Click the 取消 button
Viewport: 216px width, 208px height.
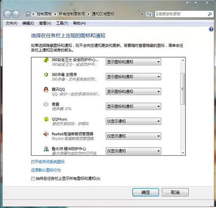(175, 192)
